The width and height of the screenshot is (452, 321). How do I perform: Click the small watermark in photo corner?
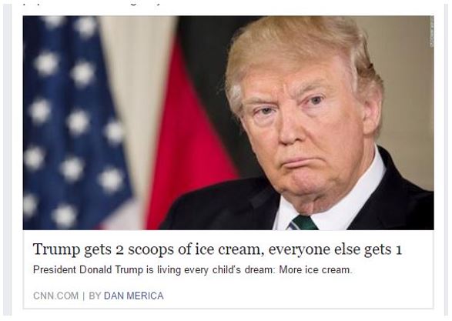[431, 32]
